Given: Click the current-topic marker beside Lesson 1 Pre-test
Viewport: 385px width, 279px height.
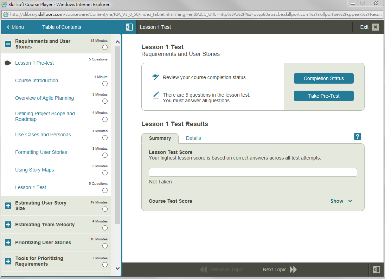Looking at the screenshot, I should click(x=8, y=63).
